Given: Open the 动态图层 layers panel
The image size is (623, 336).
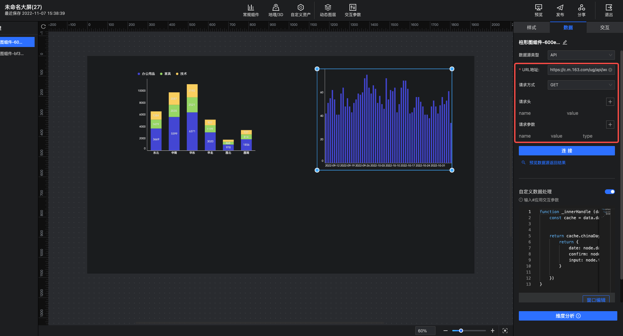Looking at the screenshot, I should (328, 8).
